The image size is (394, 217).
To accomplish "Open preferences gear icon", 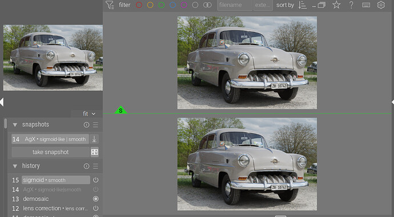I will (x=381, y=5).
